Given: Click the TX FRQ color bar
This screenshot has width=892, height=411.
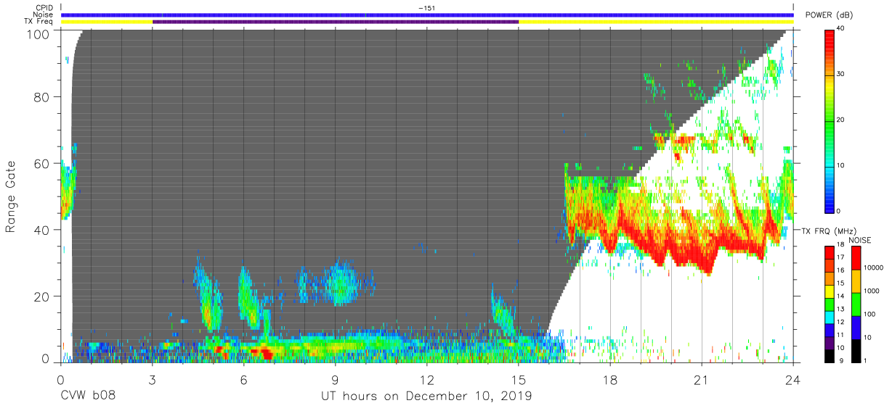Looking at the screenshot, I should click(830, 303).
